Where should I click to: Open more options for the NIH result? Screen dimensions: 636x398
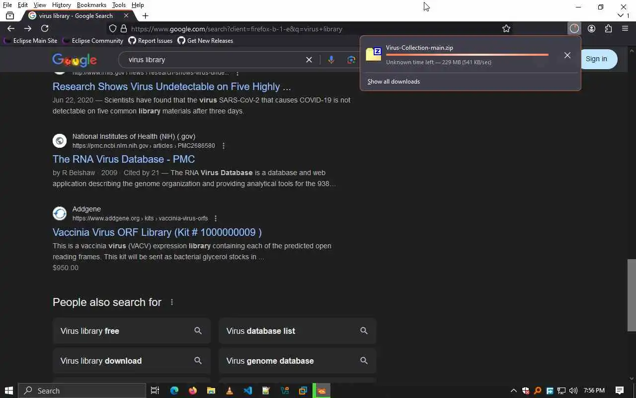click(x=224, y=146)
